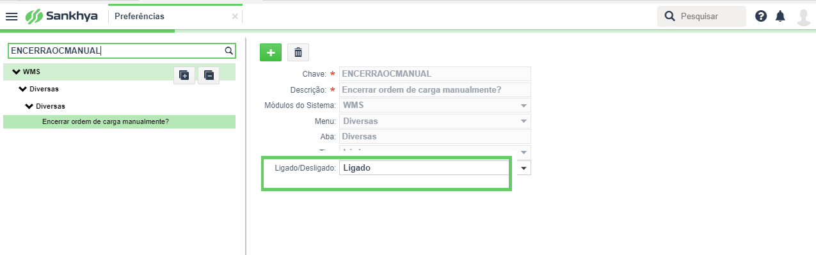This screenshot has height=255, width=816.
Task: Collapse the WMS tree node
Action: (x=16, y=72)
